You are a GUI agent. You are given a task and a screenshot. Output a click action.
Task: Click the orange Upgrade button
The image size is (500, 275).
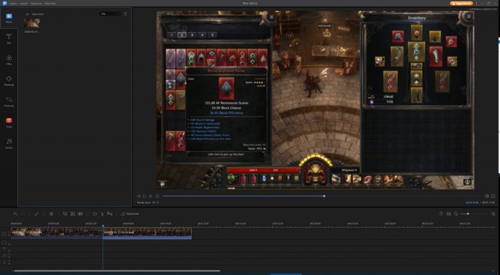coord(461,3)
